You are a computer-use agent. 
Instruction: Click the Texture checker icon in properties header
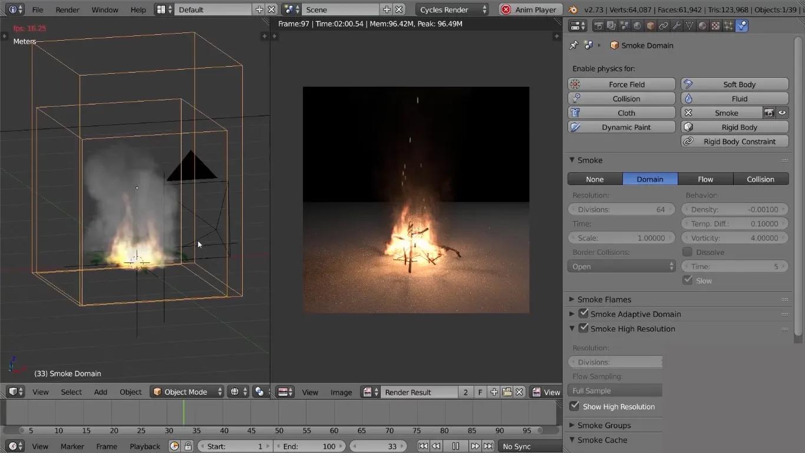pos(714,25)
